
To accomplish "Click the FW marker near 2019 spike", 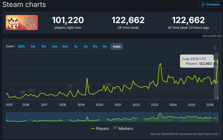I will [88, 87].
